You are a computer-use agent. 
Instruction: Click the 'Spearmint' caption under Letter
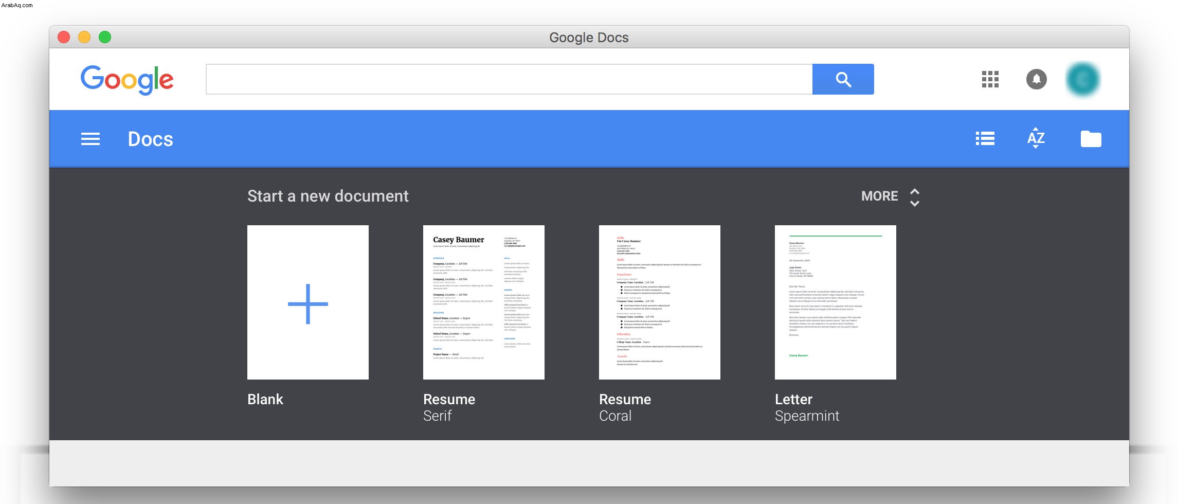coord(807,416)
